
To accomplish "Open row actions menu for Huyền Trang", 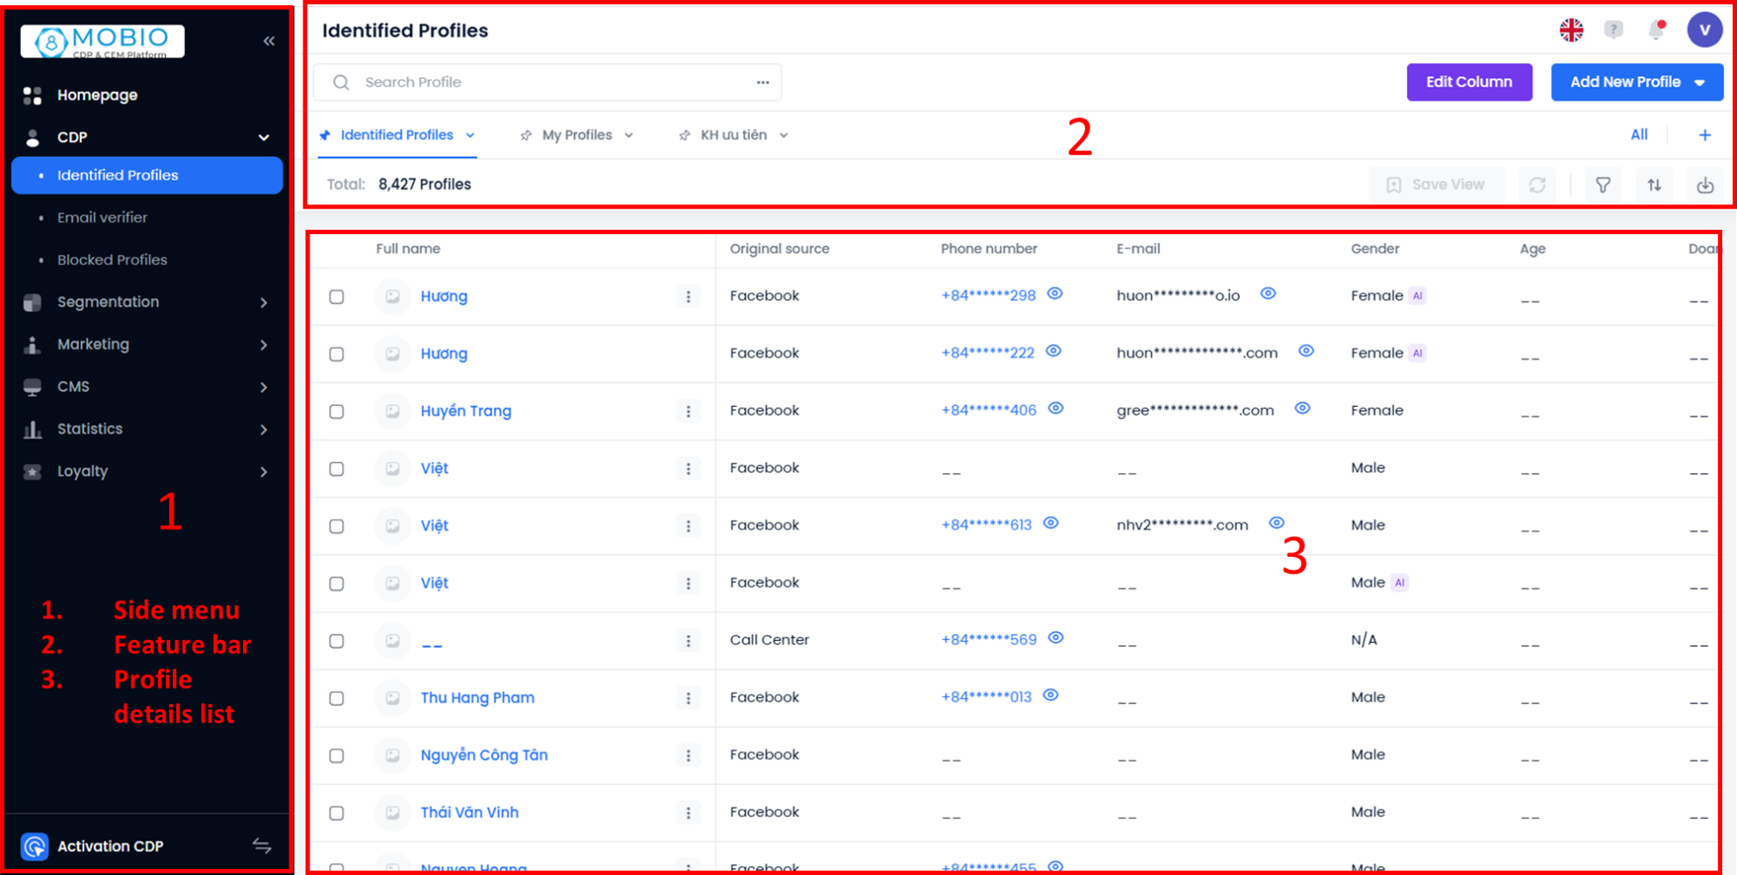I will 689,411.
